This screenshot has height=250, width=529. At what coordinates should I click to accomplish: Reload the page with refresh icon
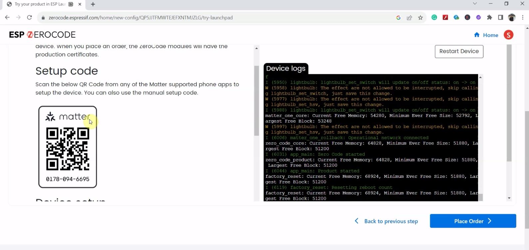pyautogui.click(x=30, y=18)
